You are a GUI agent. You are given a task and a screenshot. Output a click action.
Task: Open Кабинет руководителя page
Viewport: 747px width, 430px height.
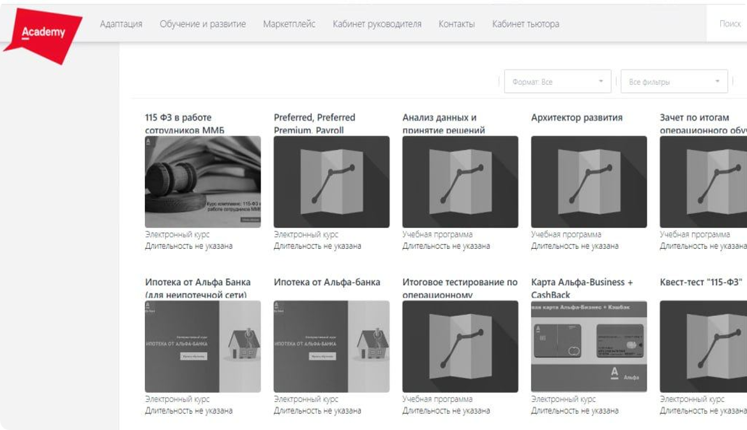377,24
